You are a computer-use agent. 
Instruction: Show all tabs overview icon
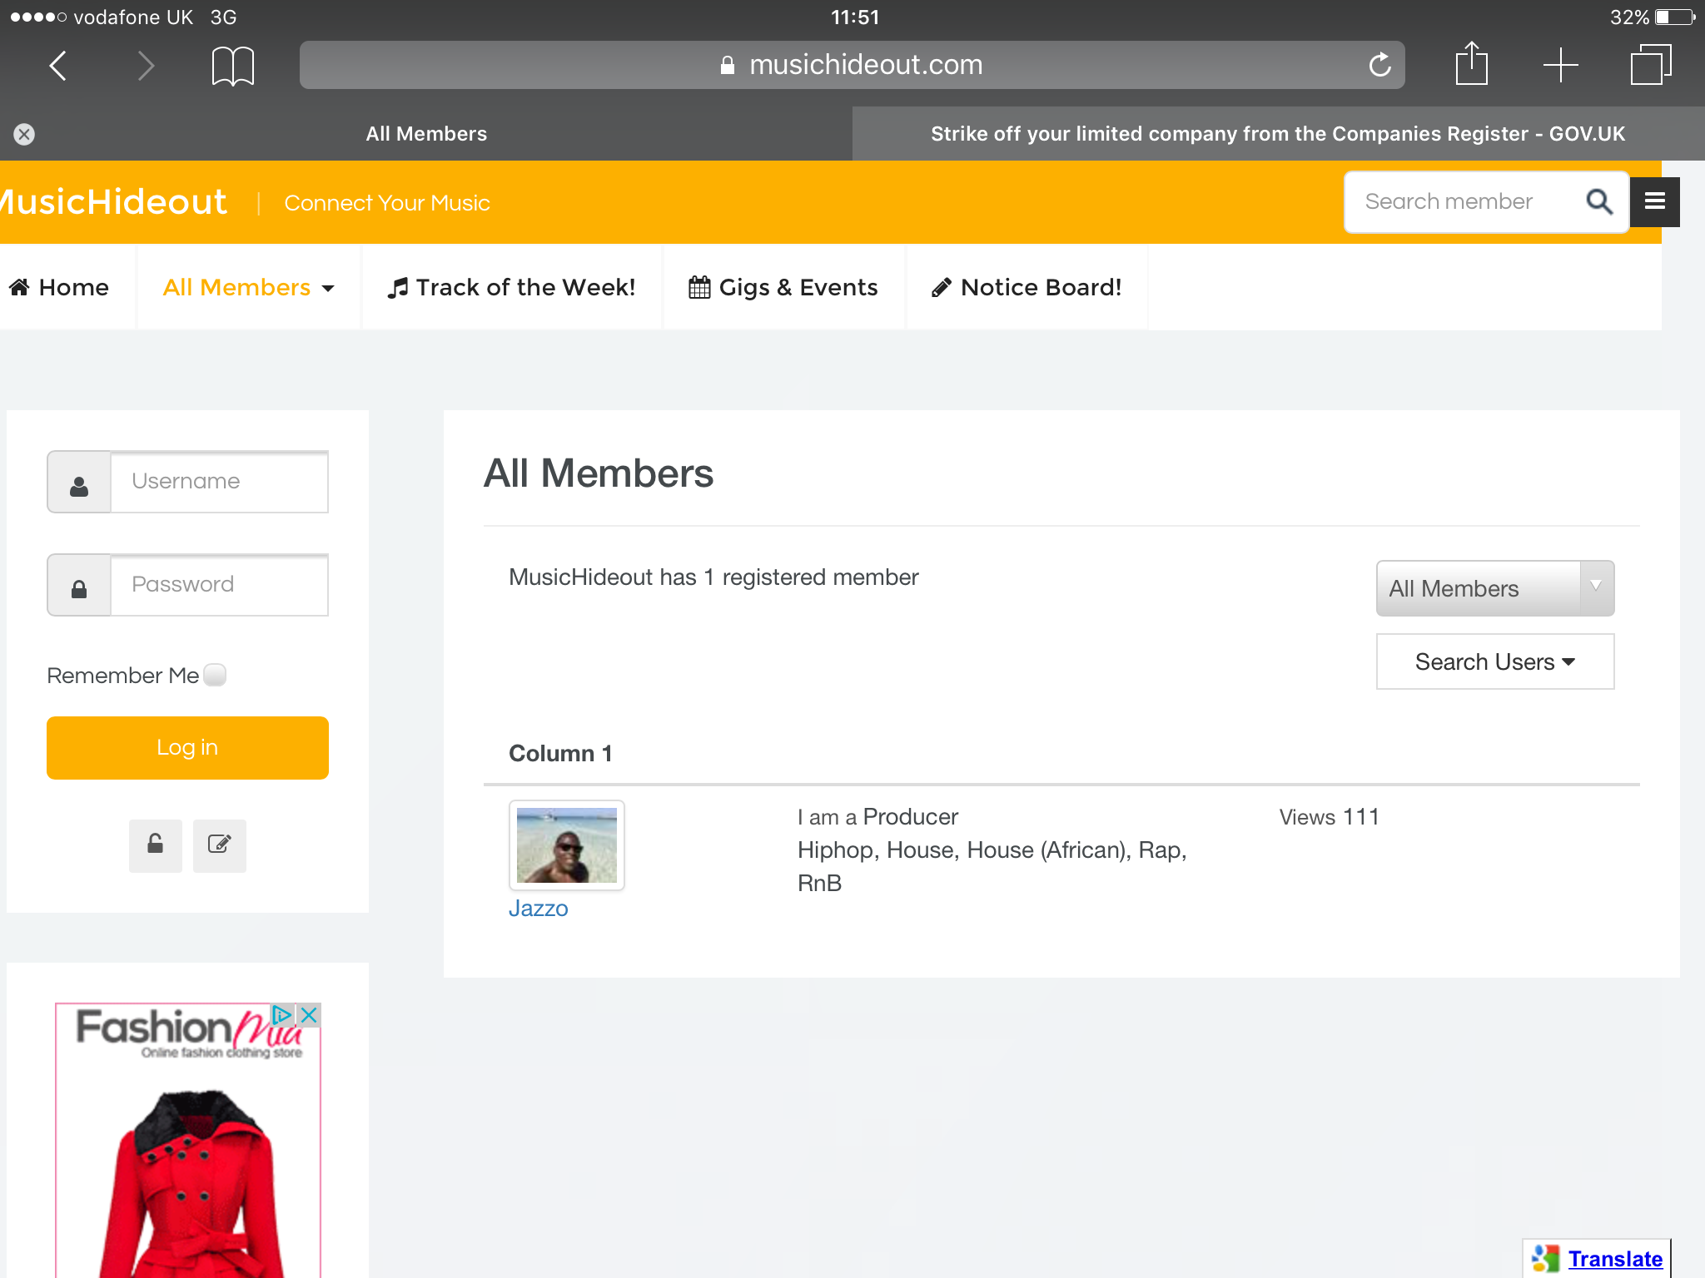coord(1650,65)
